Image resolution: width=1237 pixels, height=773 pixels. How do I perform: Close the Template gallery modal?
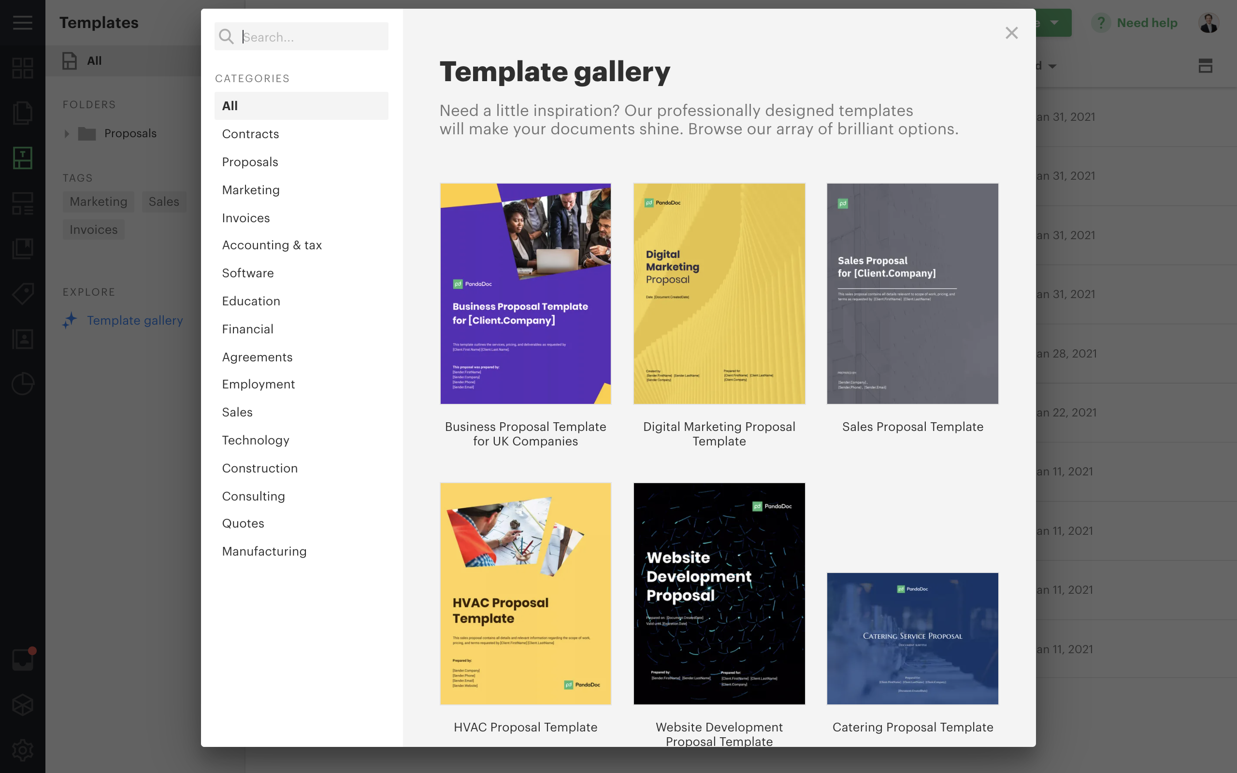pyautogui.click(x=1012, y=33)
